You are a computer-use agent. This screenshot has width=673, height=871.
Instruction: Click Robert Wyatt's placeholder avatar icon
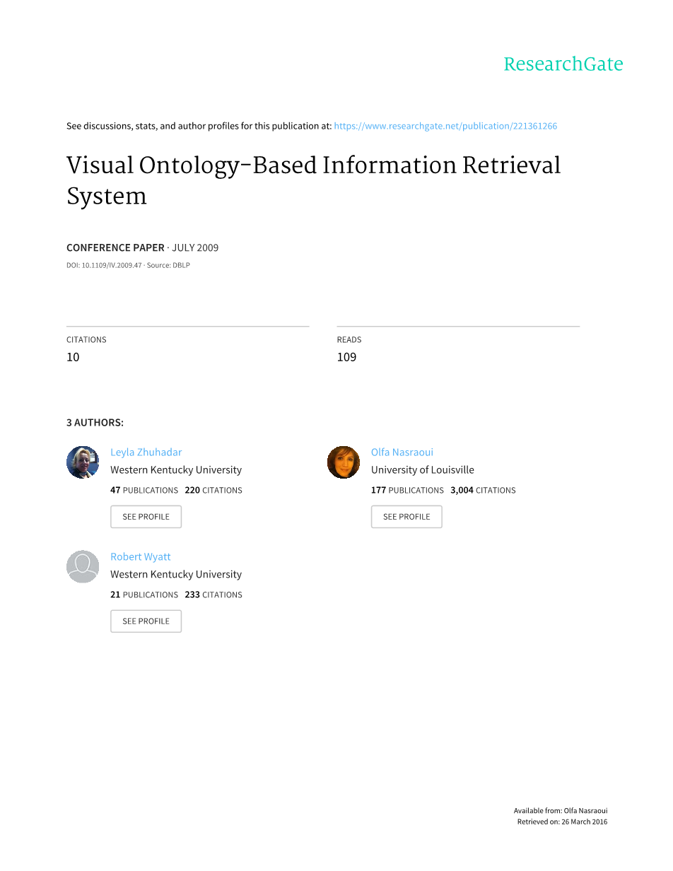coord(83,567)
